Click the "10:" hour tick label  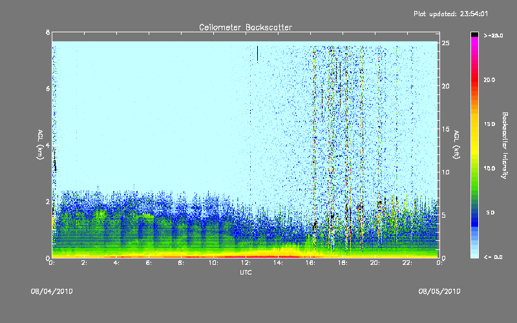[x=213, y=263]
